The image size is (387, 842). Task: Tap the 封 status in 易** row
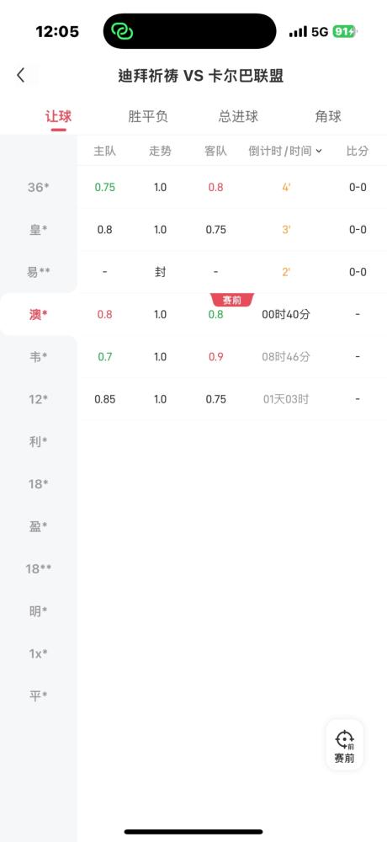click(160, 272)
